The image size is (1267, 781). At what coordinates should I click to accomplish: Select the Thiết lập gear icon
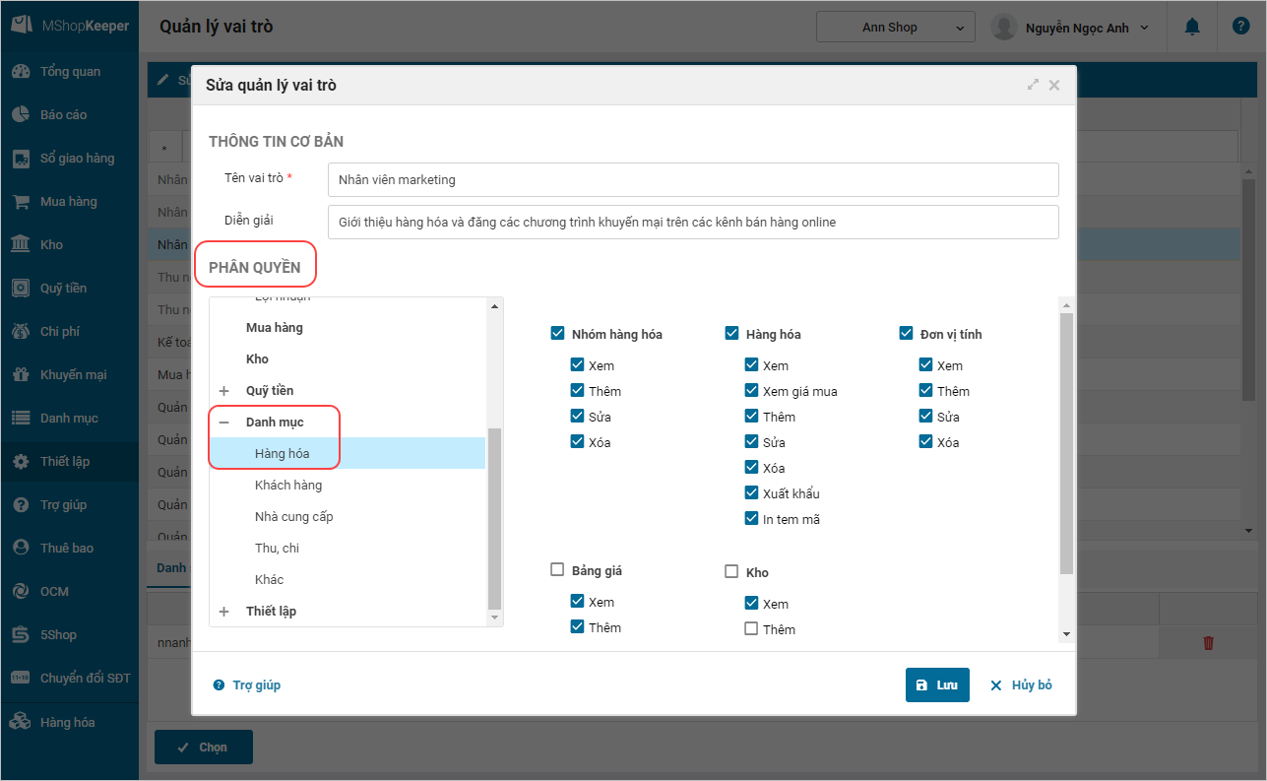(x=21, y=462)
